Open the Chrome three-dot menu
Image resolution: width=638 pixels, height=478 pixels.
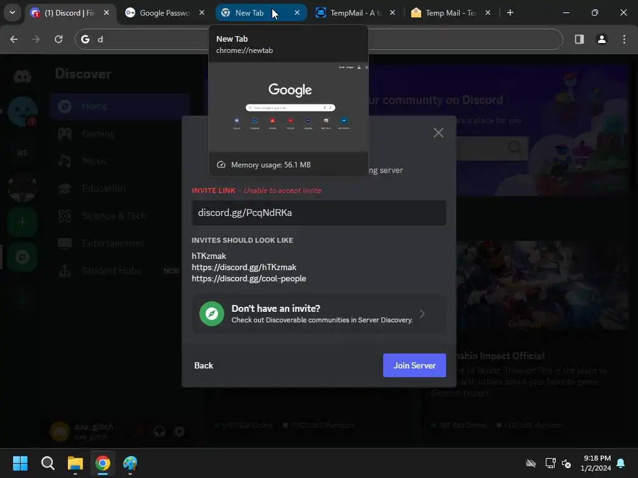624,39
